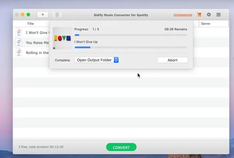Click the yellow minimize window button
The width and height of the screenshot is (234, 158).
(x=22, y=15)
